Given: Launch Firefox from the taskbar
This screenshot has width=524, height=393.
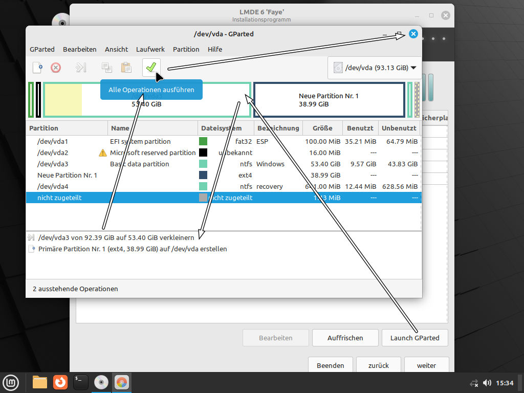Looking at the screenshot, I should (60, 382).
